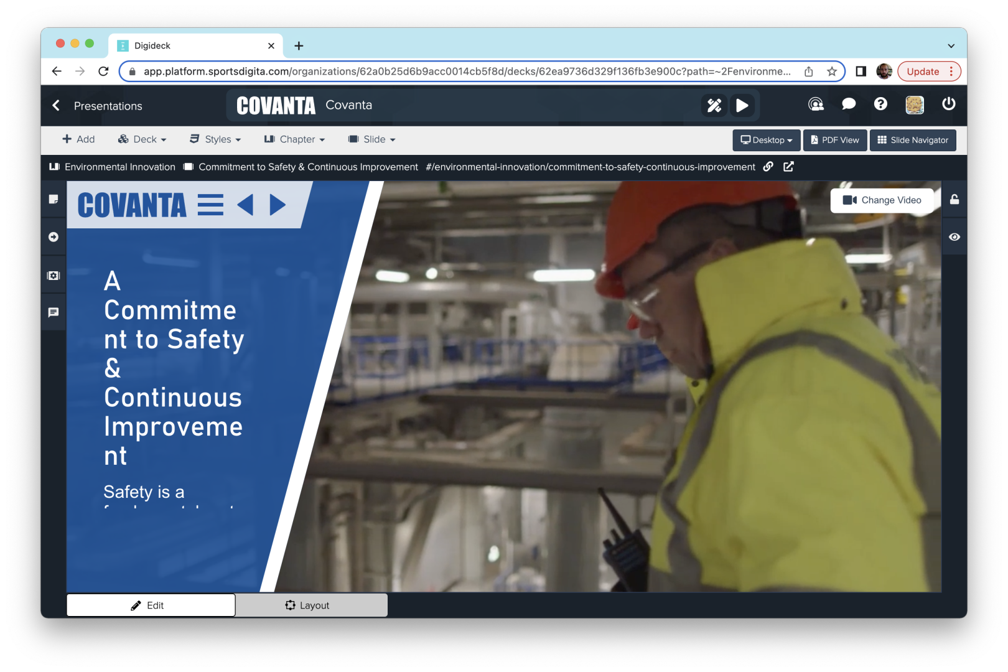Open slide in new window icon
The image size is (1008, 672).
[x=788, y=167]
